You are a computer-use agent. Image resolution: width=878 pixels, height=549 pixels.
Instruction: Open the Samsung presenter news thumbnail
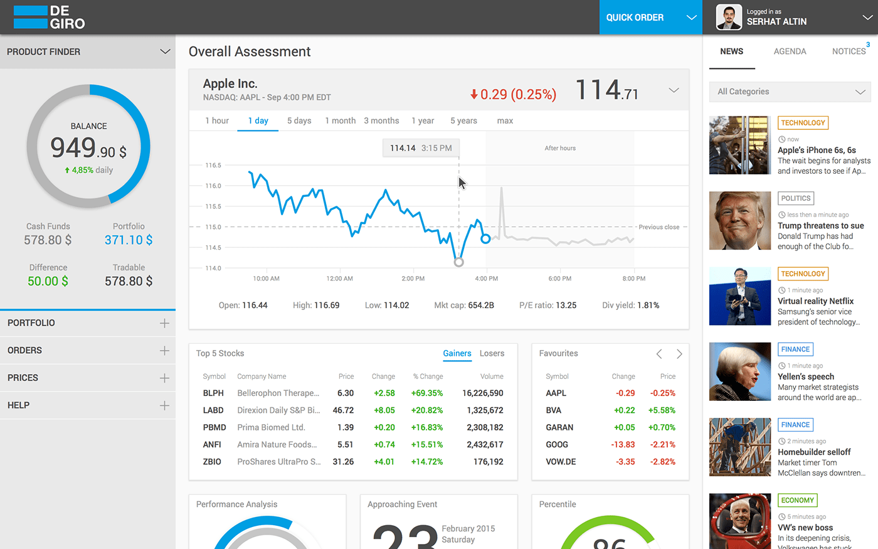tap(740, 296)
